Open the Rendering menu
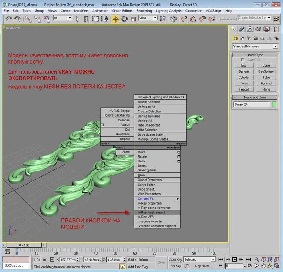Screen dimensions: 283x272 tap(144, 11)
